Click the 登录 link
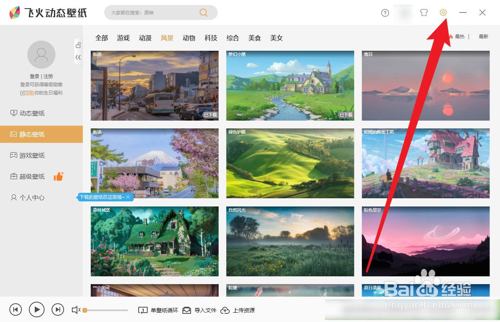This screenshot has width=500, height=322. [x=34, y=76]
